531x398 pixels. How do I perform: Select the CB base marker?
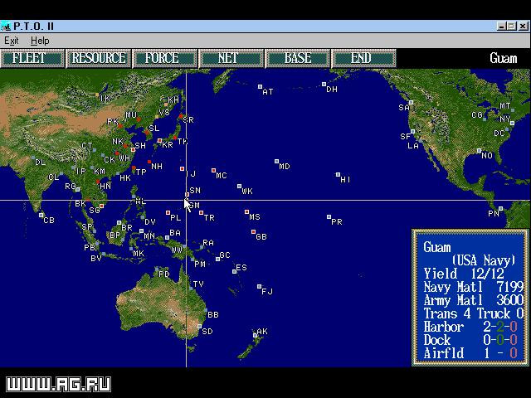coord(41,216)
